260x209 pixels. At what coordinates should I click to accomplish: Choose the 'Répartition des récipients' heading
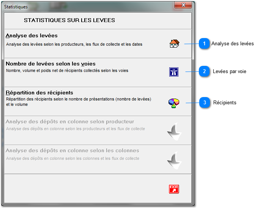pyautogui.click(x=39, y=93)
